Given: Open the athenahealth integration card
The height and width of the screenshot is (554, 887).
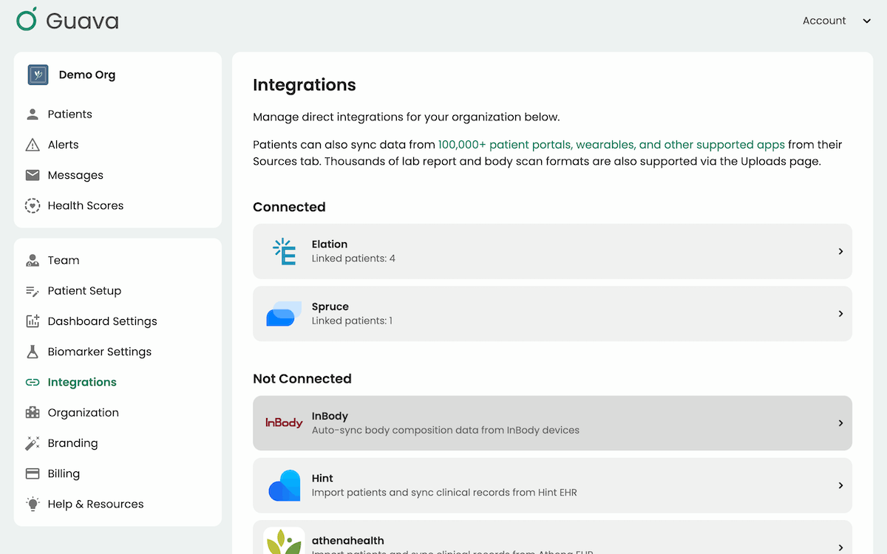Looking at the screenshot, I should click(x=552, y=537).
